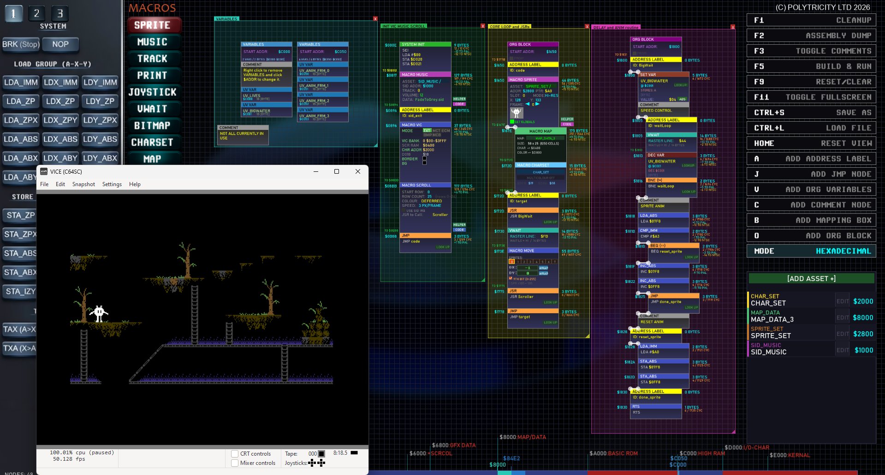Enable CRT controls checkbox in VICE
This screenshot has width=885, height=475.
coord(235,454)
